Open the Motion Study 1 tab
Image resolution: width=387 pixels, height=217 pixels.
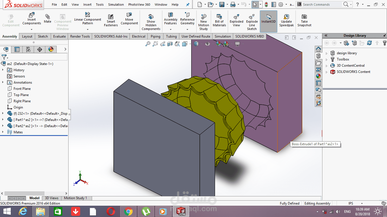click(x=75, y=198)
